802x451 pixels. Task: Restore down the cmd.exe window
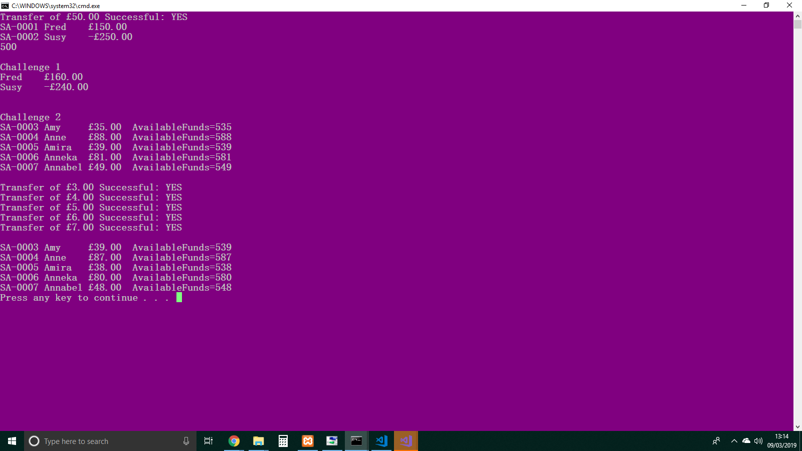(x=766, y=6)
